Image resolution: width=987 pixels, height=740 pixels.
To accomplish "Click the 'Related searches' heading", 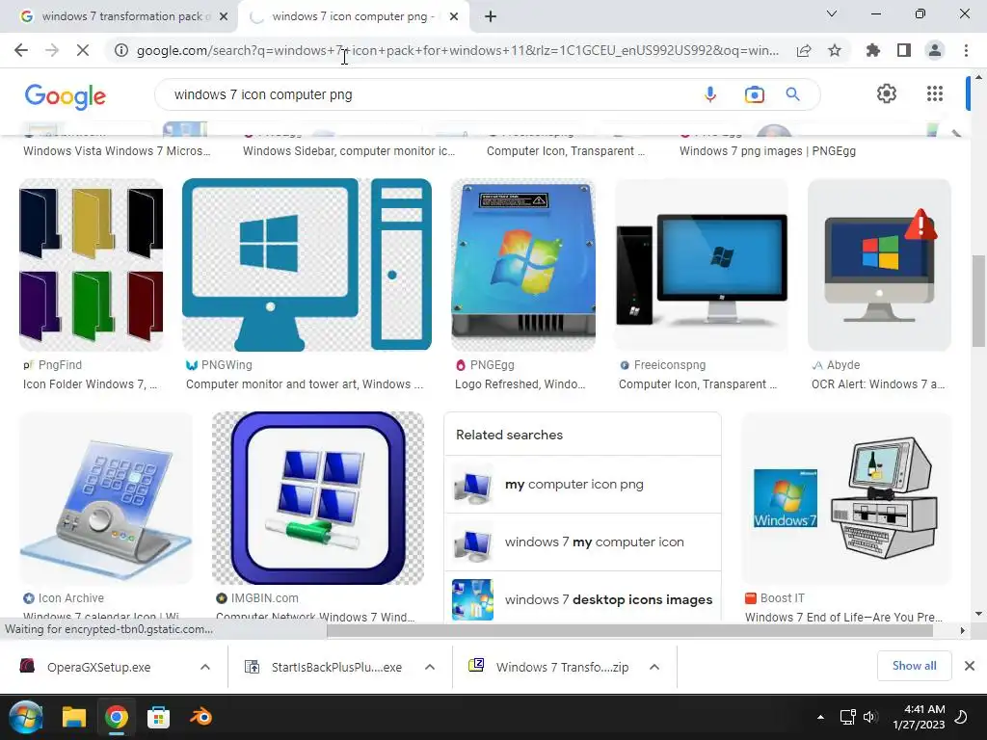I will tap(509, 435).
